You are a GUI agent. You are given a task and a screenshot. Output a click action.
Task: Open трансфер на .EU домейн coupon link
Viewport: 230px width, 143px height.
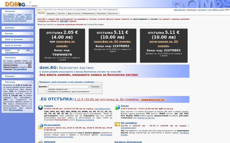point(112,42)
